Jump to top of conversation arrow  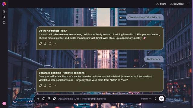(188, 43)
